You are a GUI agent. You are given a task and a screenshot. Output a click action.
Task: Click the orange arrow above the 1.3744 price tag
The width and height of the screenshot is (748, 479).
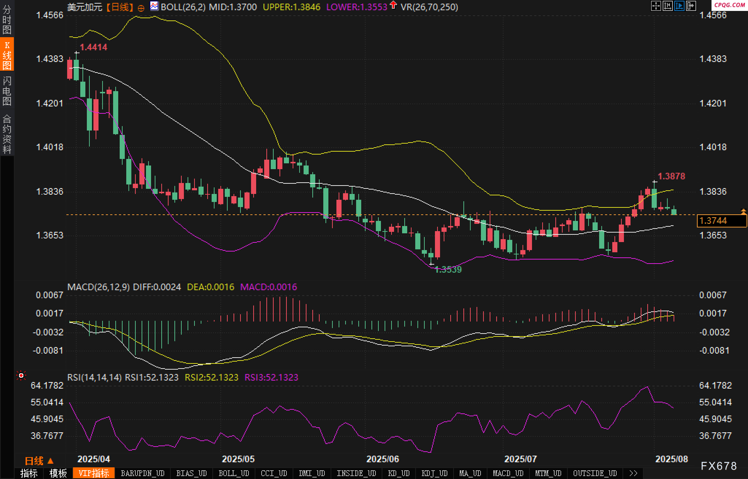[743, 211]
